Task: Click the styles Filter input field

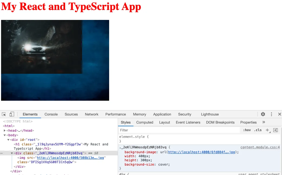Action: [x=178, y=130]
